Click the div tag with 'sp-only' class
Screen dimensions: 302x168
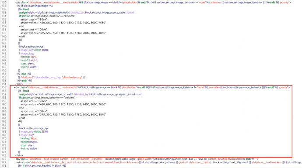[x=152, y=87]
